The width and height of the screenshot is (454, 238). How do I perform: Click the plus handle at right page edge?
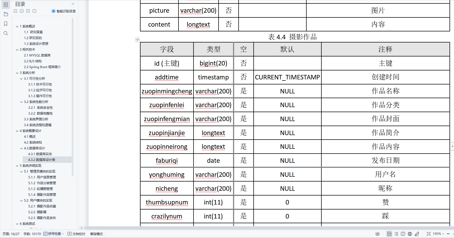452,146
